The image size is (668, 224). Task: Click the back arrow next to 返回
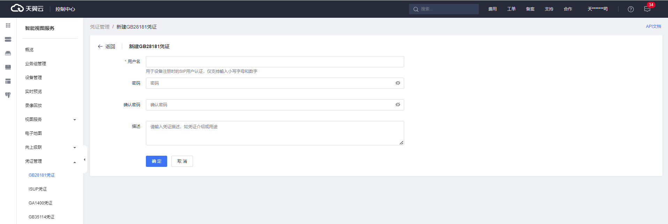(100, 46)
